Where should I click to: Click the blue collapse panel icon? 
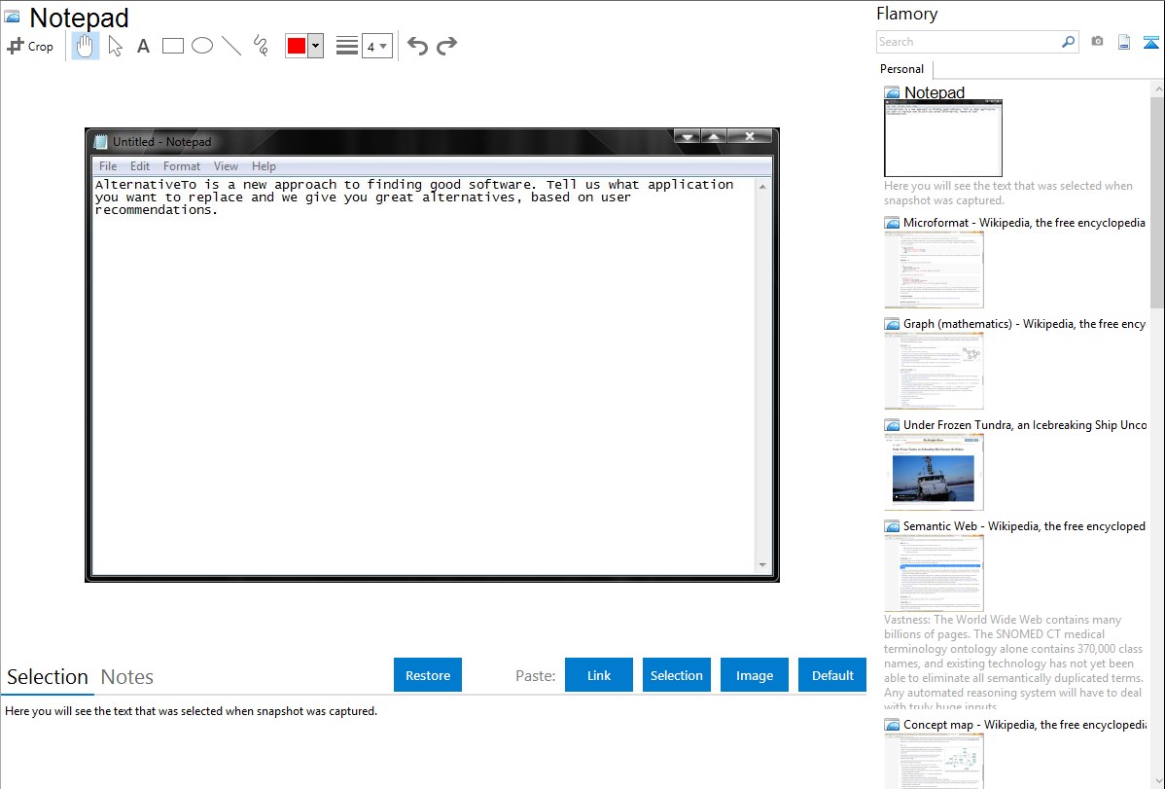1150,42
